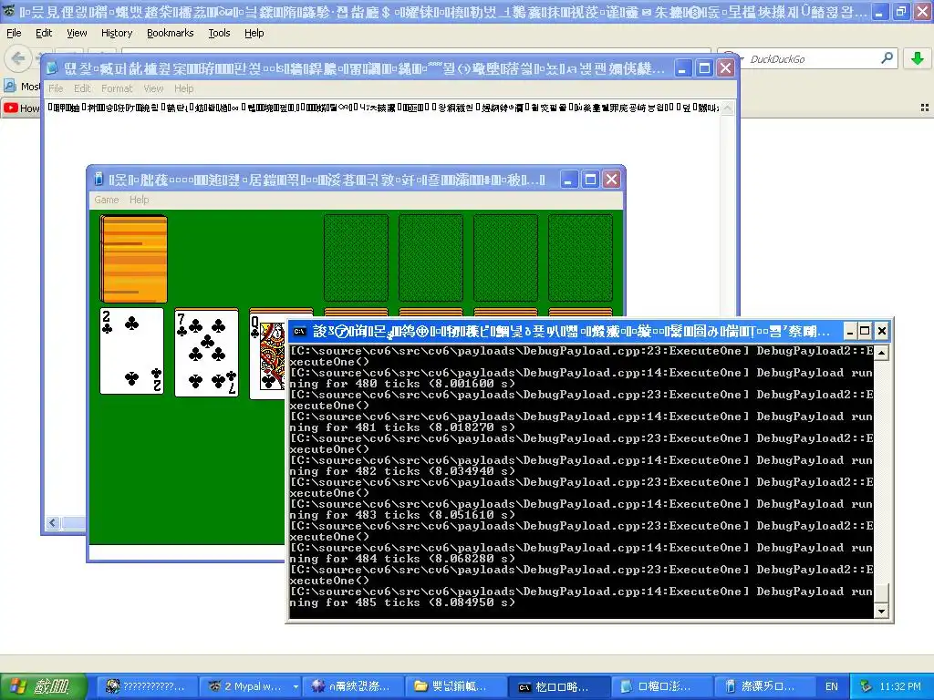Image resolution: width=934 pixels, height=700 pixels.
Task: Switch to the folder taskbar button
Action: (456, 686)
